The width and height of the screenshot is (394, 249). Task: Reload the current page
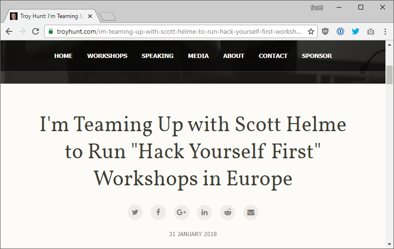(36, 31)
